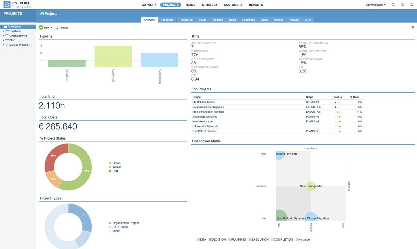Toggle the Green legend entry in Project Status
The width and height of the screenshot is (417, 249).
pos(114,163)
